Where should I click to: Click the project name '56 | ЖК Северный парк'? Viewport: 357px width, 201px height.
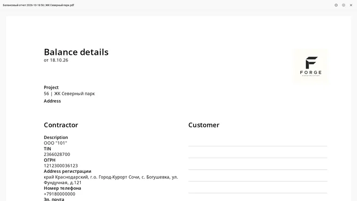point(69,93)
